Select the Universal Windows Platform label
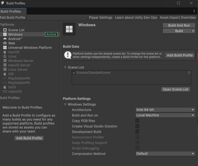Screen dimensions: 198x166 30,47
